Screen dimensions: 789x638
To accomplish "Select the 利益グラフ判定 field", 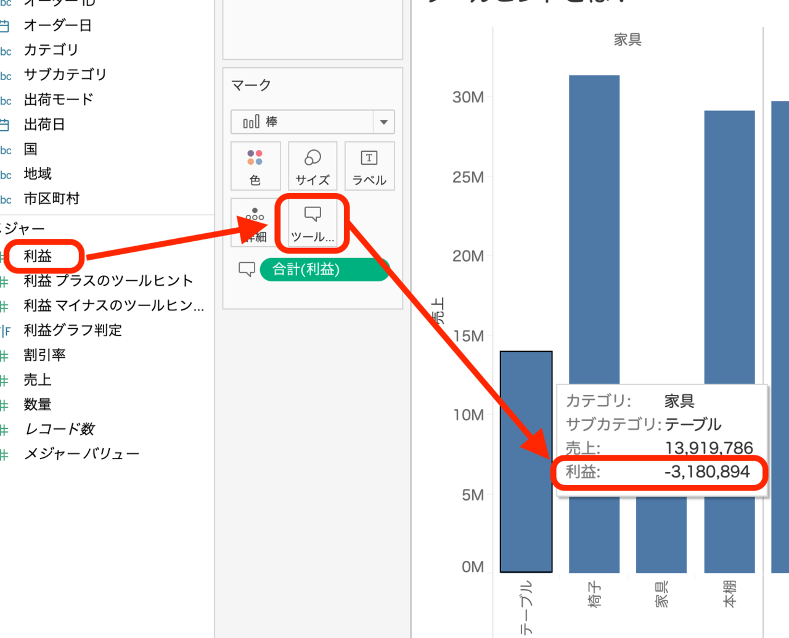I will click(x=73, y=330).
